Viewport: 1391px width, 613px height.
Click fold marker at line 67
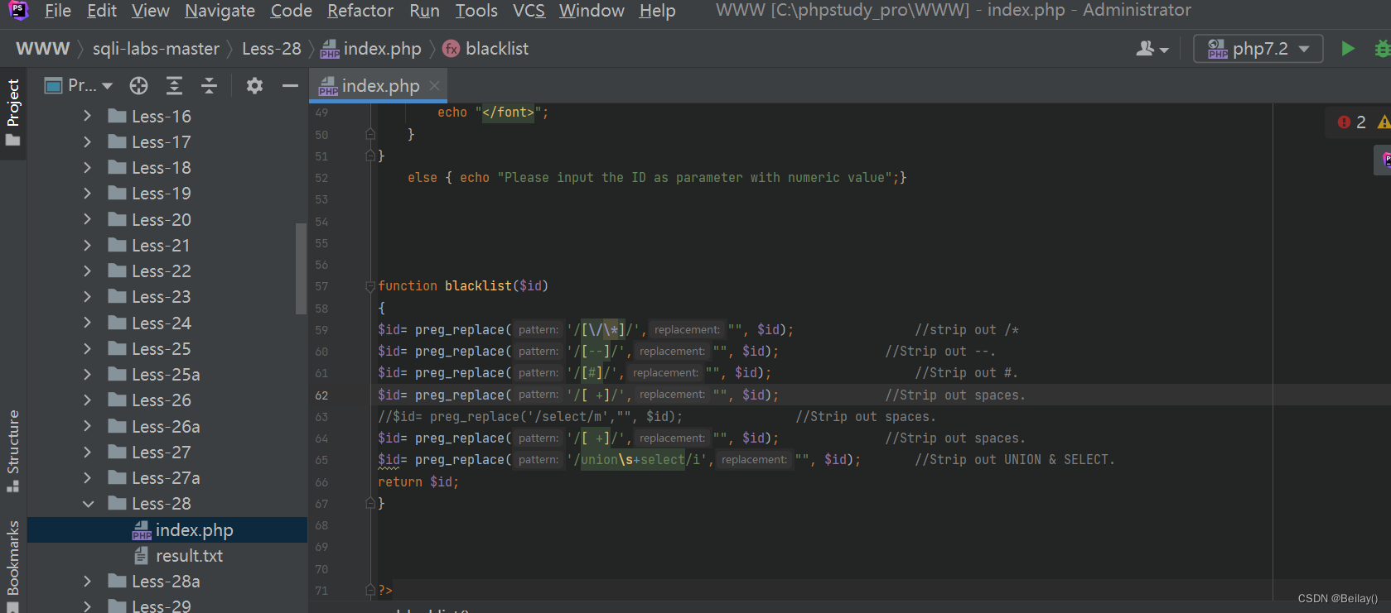click(x=370, y=503)
